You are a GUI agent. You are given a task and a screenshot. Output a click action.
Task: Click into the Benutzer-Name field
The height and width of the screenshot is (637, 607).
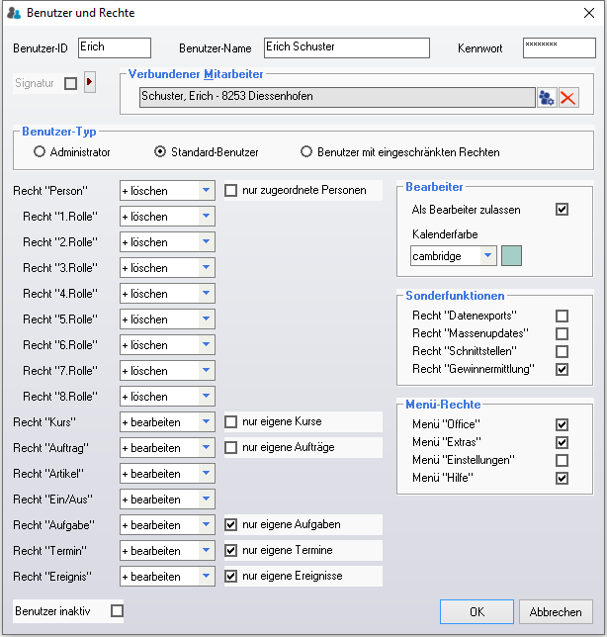click(346, 48)
